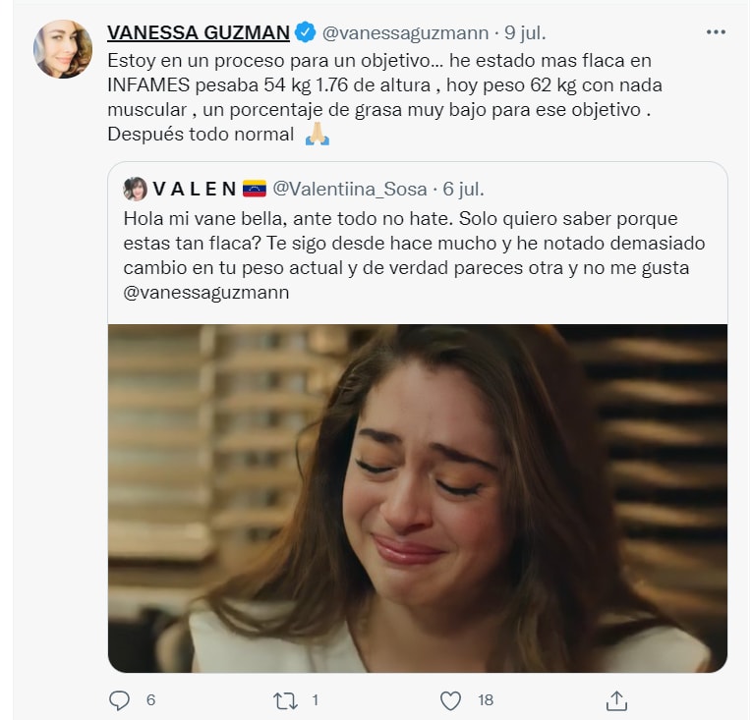Open the crying woman image
This screenshot has width=752, height=720.
pyautogui.click(x=418, y=498)
